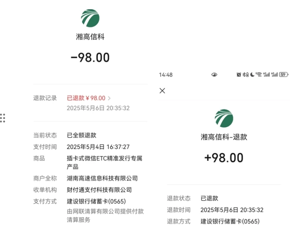Screen dimensions: 290x229
Task: Tap the Wi-Fi signal icon
Action: (x=259, y=75)
